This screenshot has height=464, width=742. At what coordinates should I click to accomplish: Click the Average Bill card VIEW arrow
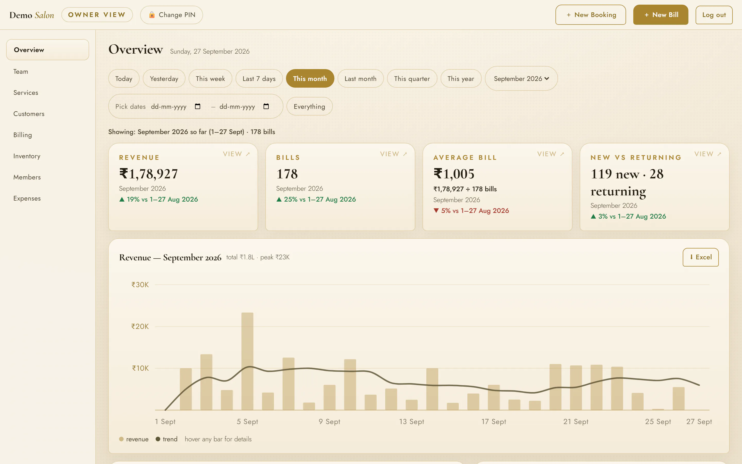(562, 154)
